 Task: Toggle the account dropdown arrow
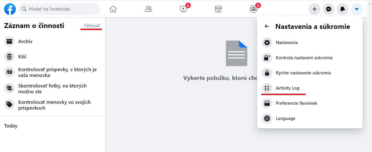(x=357, y=9)
